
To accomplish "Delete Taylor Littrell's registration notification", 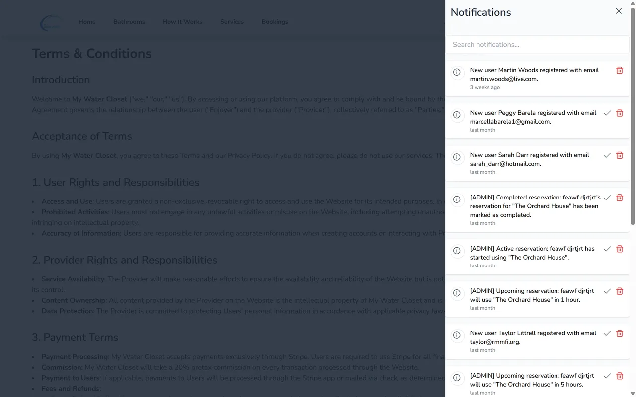I will point(619,333).
